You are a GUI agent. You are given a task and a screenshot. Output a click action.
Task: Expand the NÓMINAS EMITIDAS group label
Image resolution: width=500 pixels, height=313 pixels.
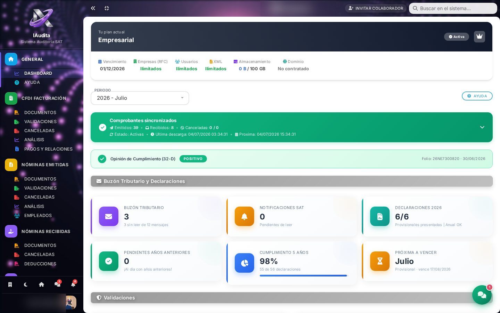click(45, 165)
